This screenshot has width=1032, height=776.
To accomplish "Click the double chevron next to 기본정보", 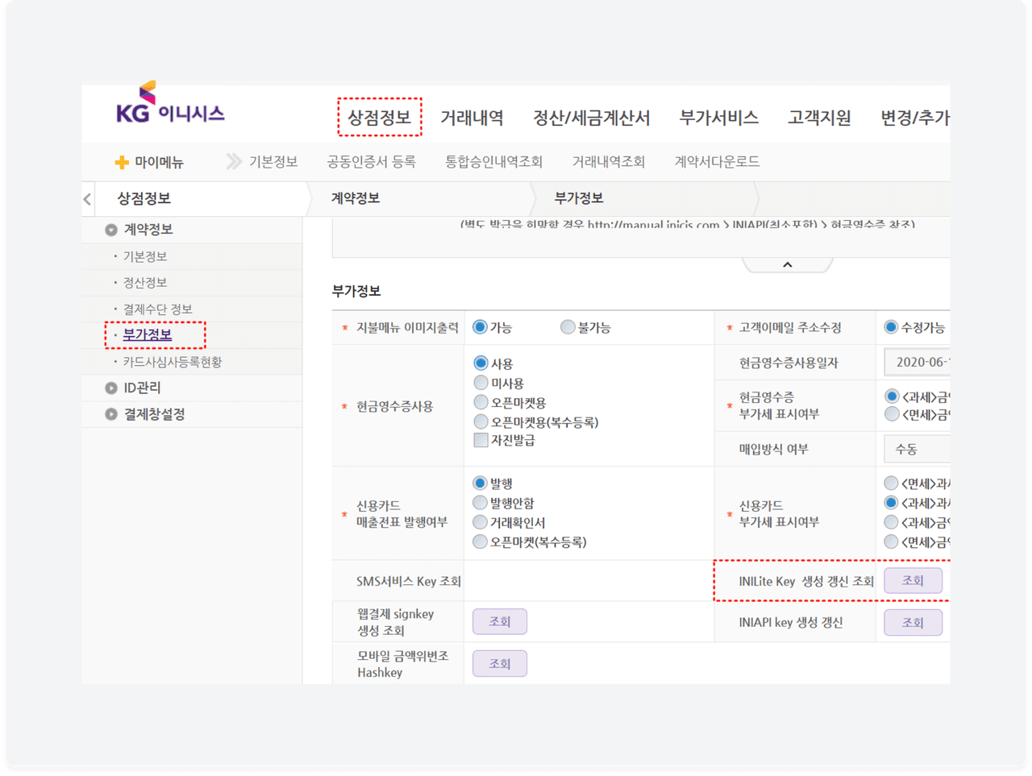I will point(234,162).
